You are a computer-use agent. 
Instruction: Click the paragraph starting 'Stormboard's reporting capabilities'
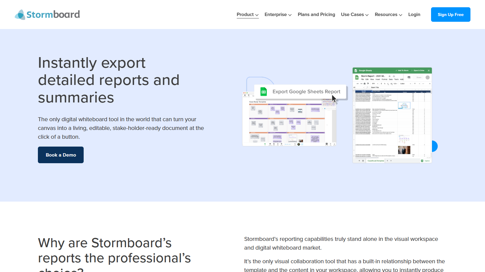tap(341, 243)
